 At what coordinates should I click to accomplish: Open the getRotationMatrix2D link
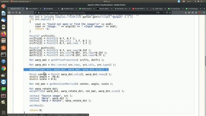click(x=63, y=84)
